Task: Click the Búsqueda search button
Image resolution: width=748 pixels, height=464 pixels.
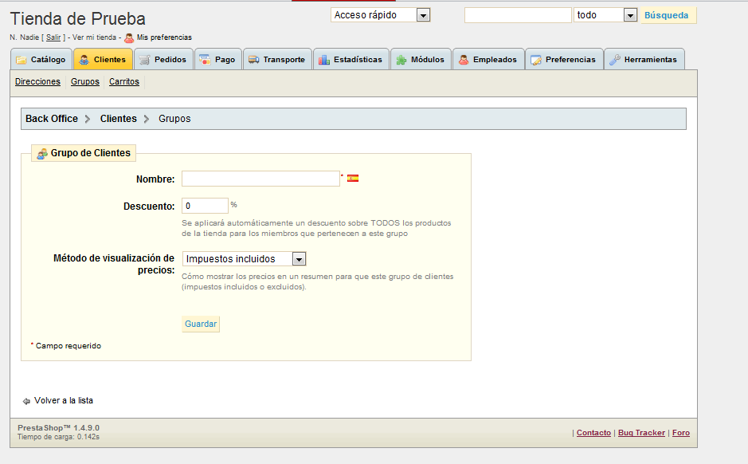Action: [x=667, y=15]
